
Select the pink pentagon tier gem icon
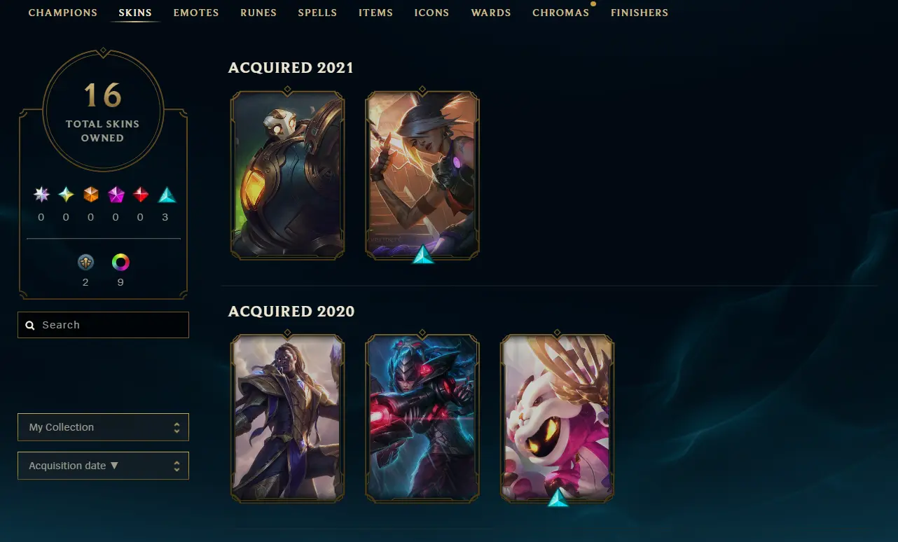tap(116, 195)
